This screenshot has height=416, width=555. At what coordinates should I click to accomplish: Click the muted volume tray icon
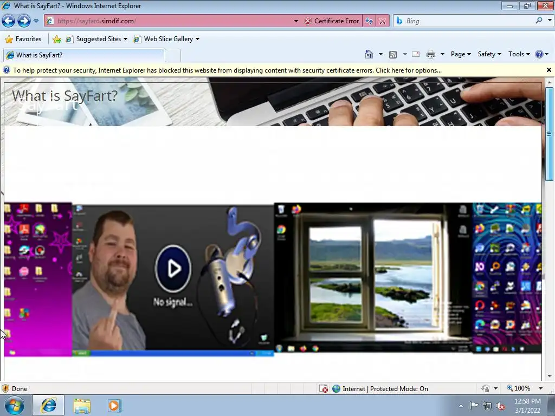(500, 406)
